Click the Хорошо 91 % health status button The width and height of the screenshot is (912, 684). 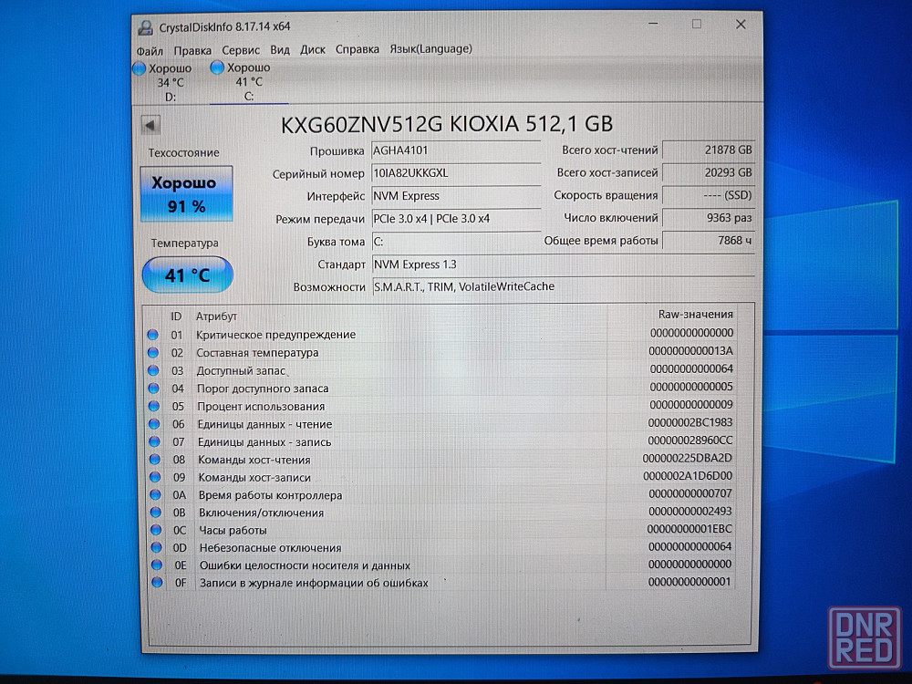pyautogui.click(x=187, y=194)
